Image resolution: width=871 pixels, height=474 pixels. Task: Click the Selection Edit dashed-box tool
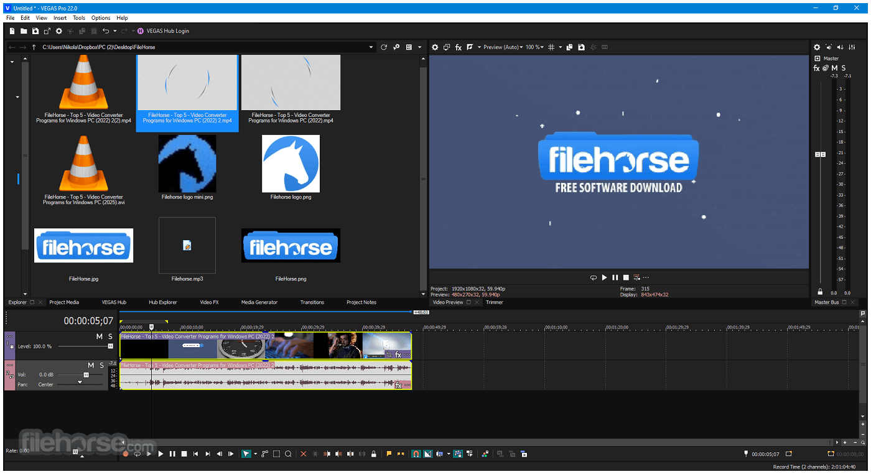coord(276,454)
